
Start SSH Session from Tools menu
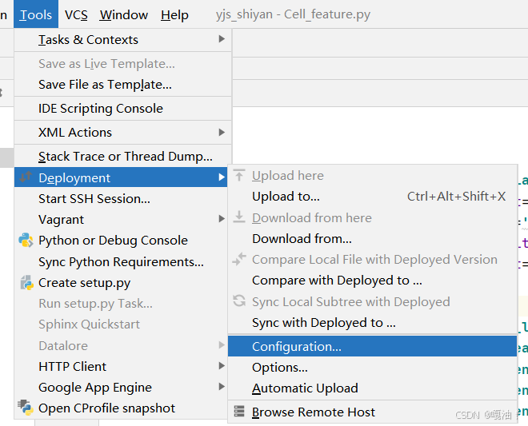tap(121, 198)
